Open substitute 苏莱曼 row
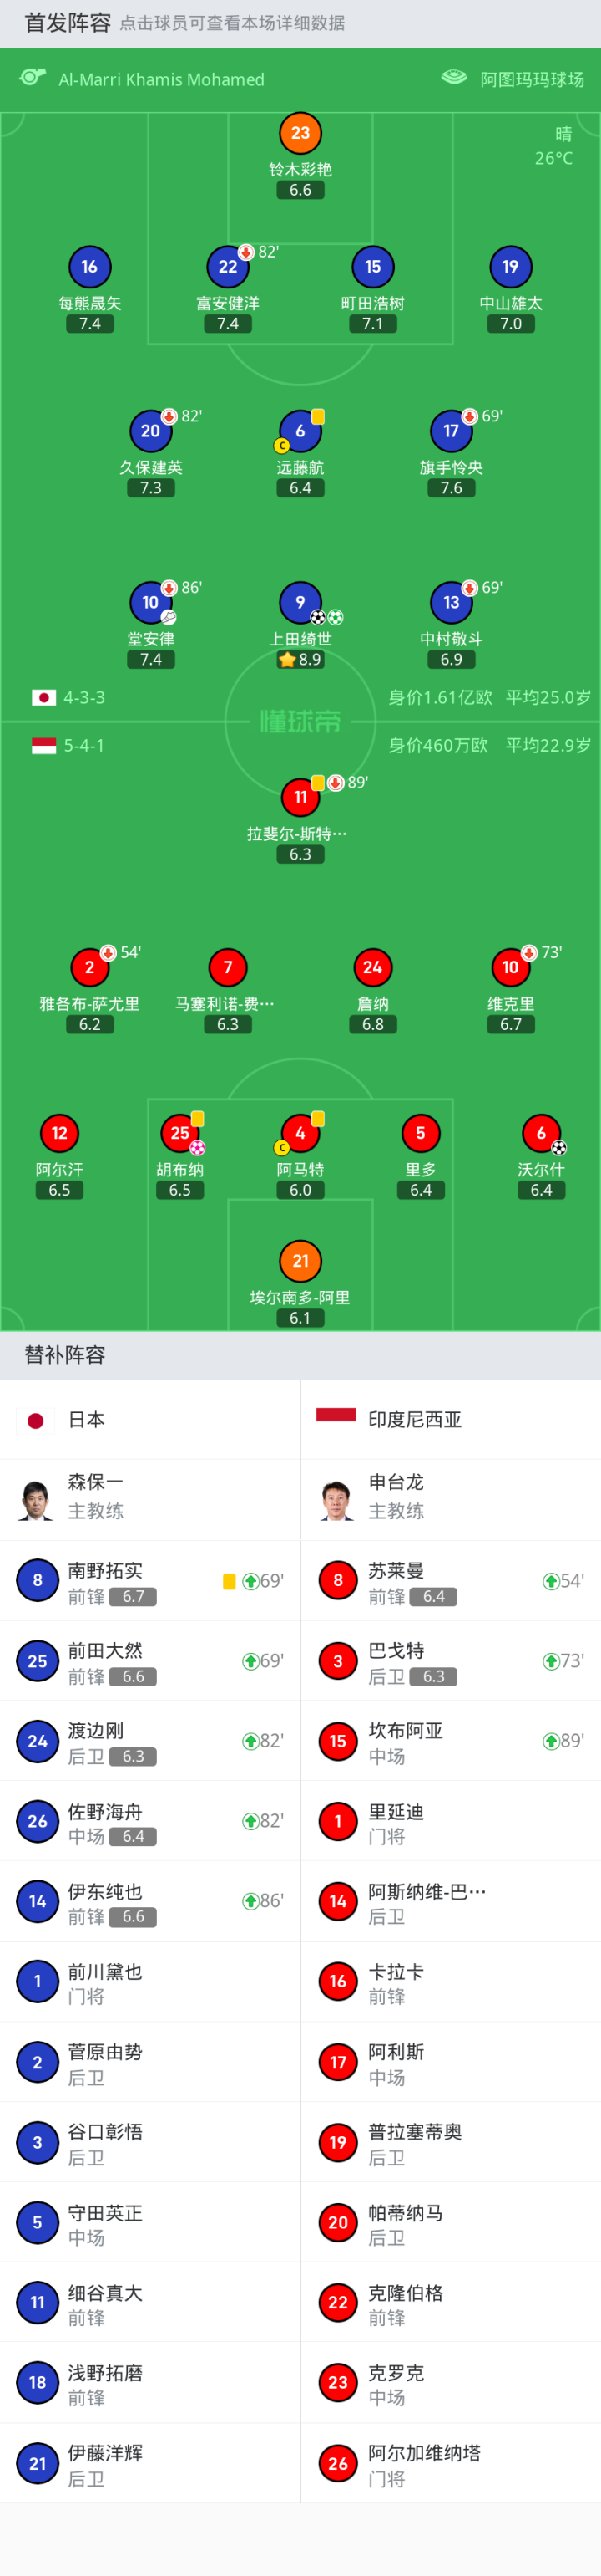This screenshot has height=2576, width=601. (450, 1581)
